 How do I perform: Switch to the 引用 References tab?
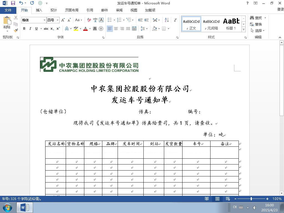[90, 10]
